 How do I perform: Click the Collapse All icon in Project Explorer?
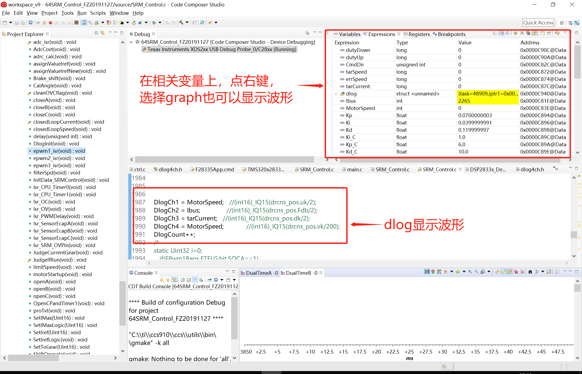(x=96, y=33)
